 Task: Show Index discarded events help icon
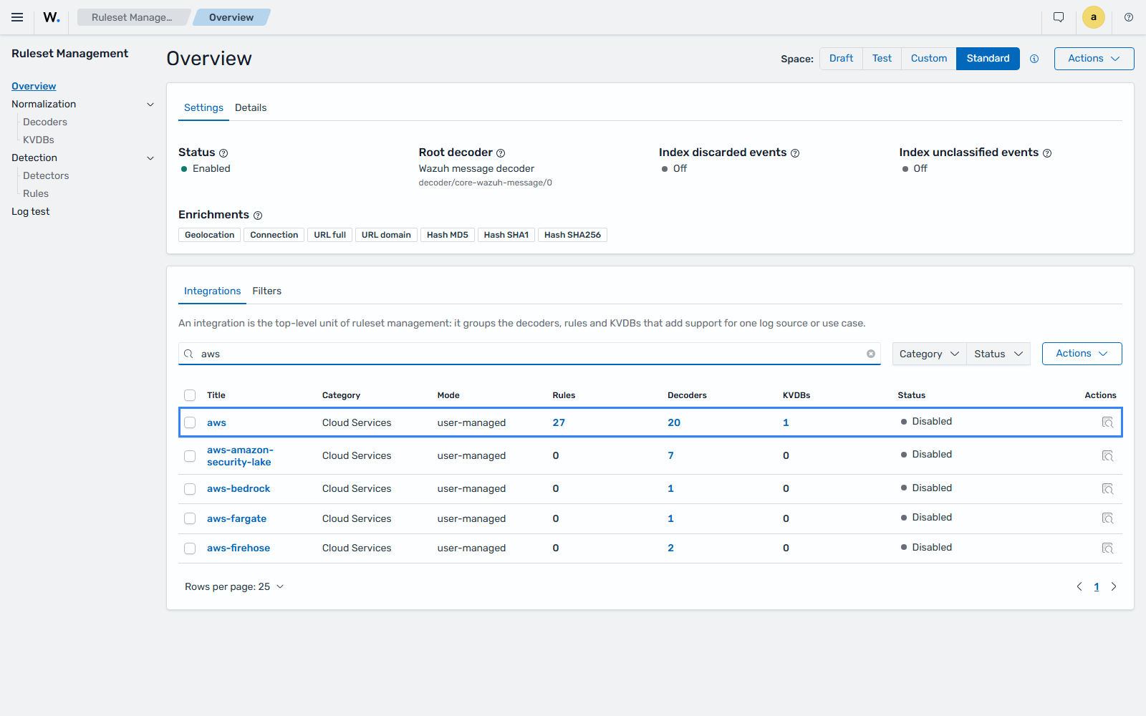795,153
